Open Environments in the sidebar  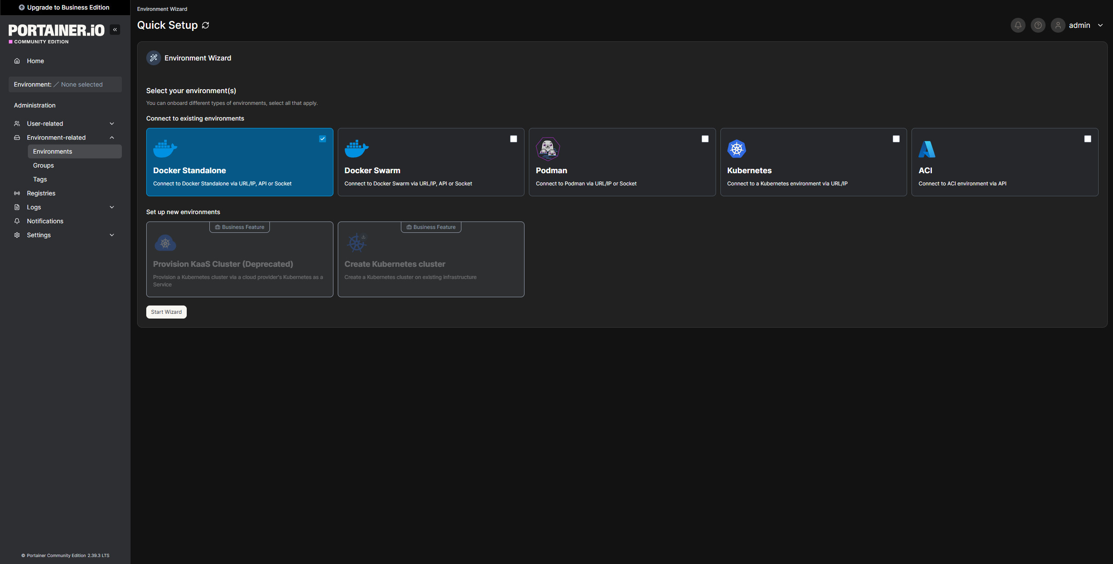coord(75,151)
